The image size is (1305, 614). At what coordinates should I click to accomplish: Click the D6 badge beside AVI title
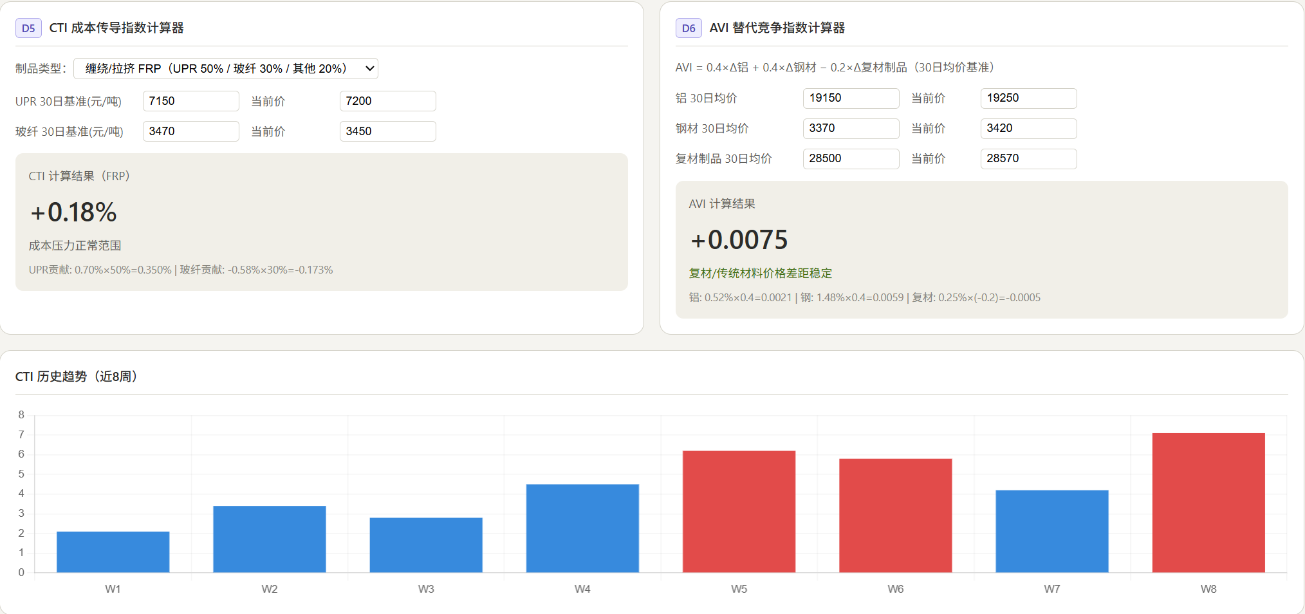pos(689,28)
